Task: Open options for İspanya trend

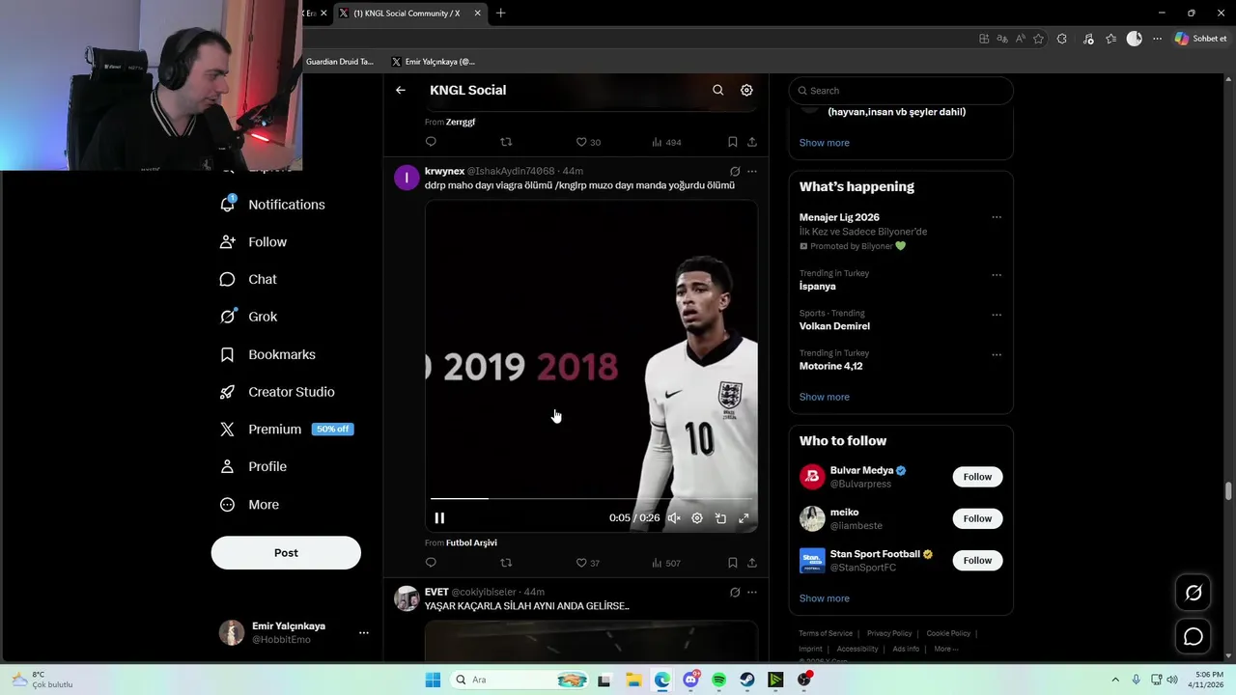Action: tap(997, 275)
